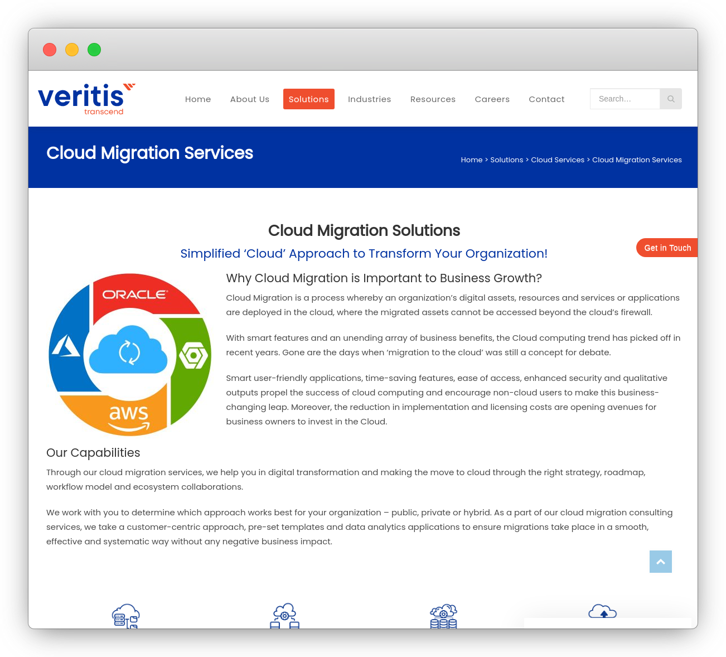Click the Solutions breadcrumb link

point(506,160)
